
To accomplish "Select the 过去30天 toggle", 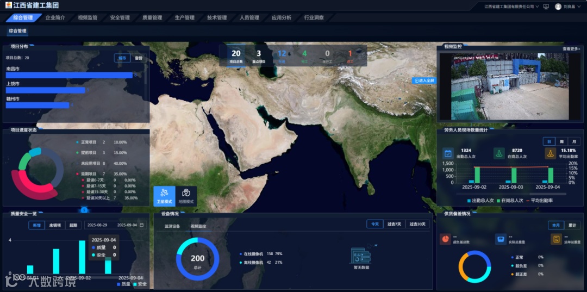I will pyautogui.click(x=417, y=224).
